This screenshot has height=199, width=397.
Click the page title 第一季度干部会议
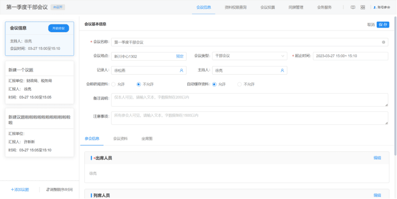[x=27, y=7]
